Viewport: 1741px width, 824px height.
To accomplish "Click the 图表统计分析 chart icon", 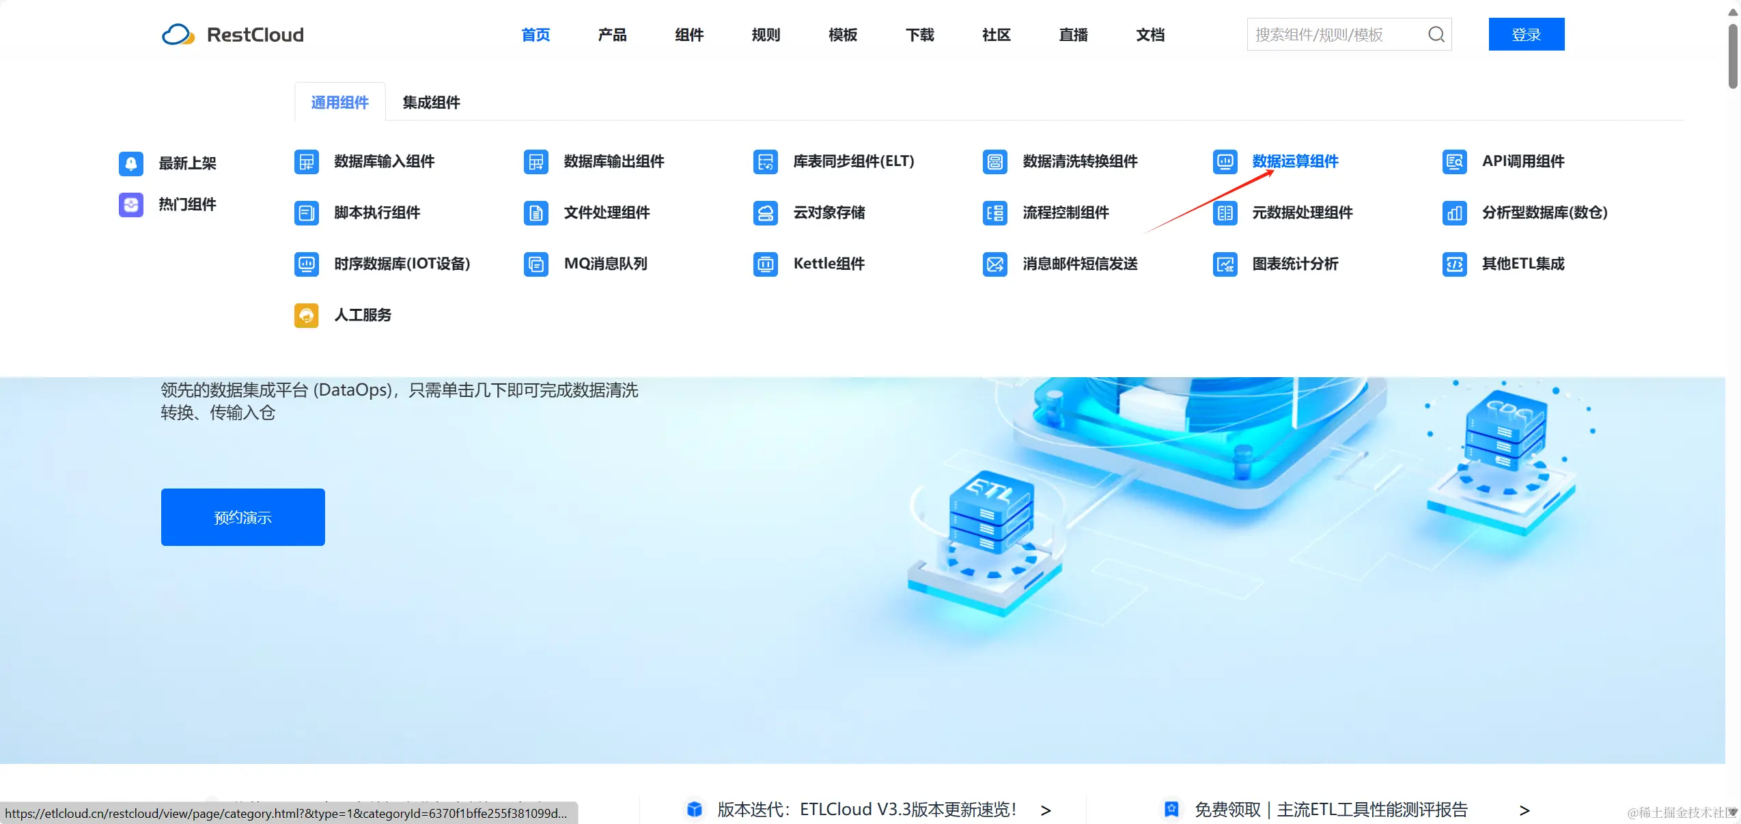I will tap(1224, 264).
